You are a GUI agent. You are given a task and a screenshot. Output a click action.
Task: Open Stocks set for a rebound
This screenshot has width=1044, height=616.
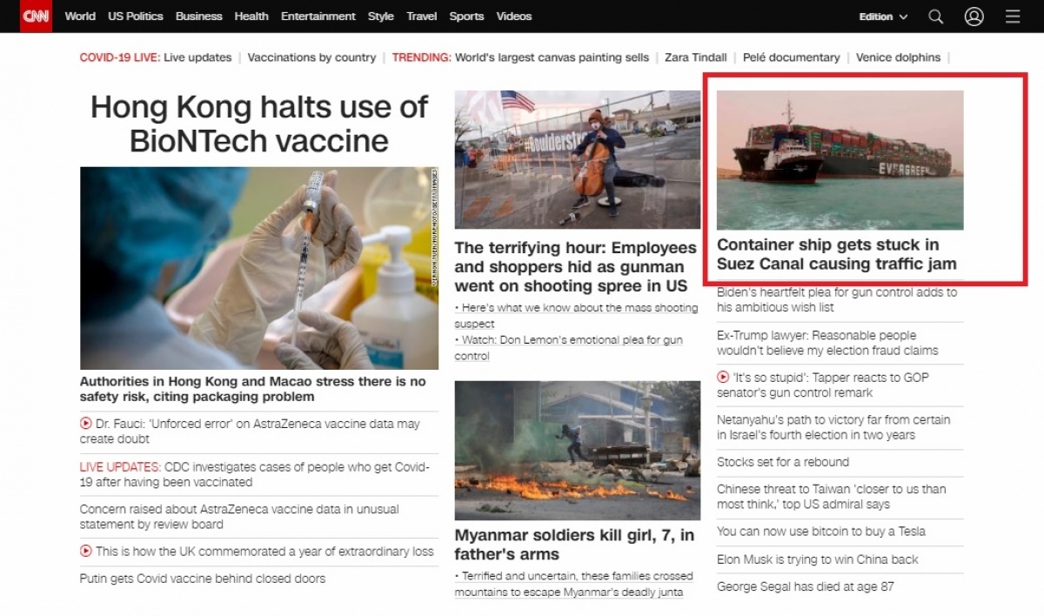click(x=783, y=462)
